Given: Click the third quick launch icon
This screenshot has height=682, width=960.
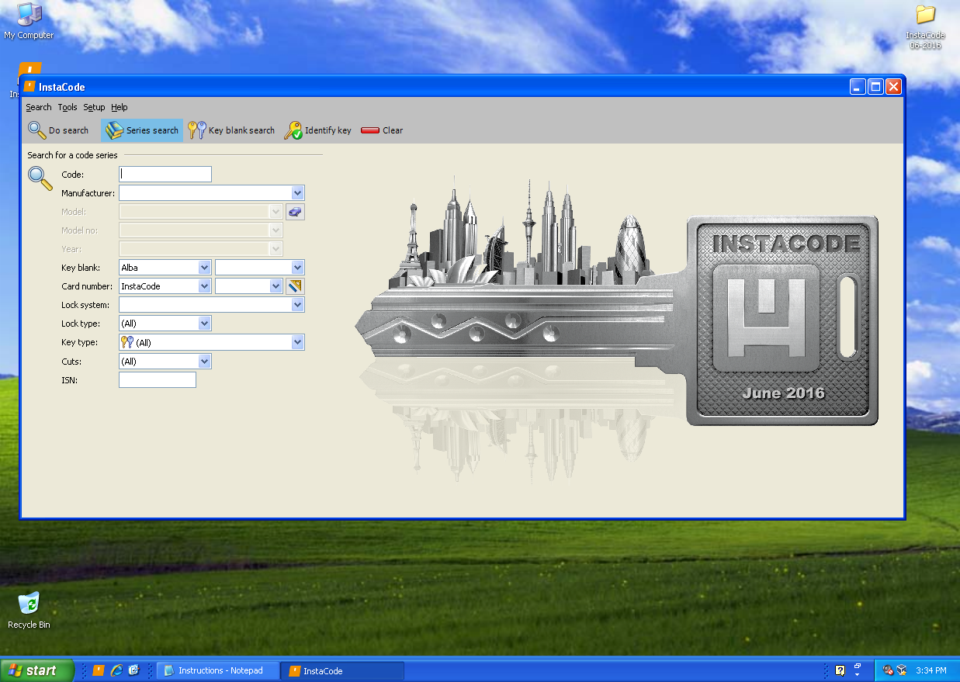Looking at the screenshot, I should [x=133, y=670].
